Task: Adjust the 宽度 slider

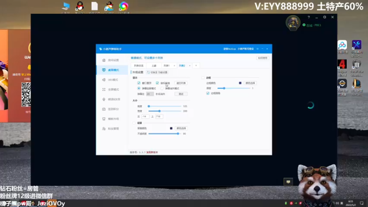Action: pos(165,111)
